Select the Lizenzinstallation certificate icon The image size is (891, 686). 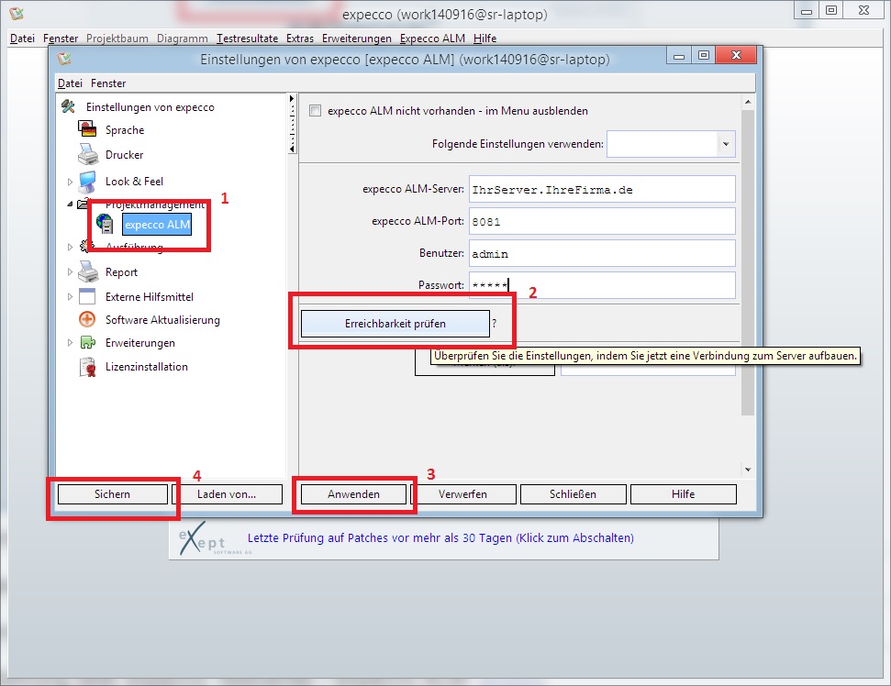88,367
